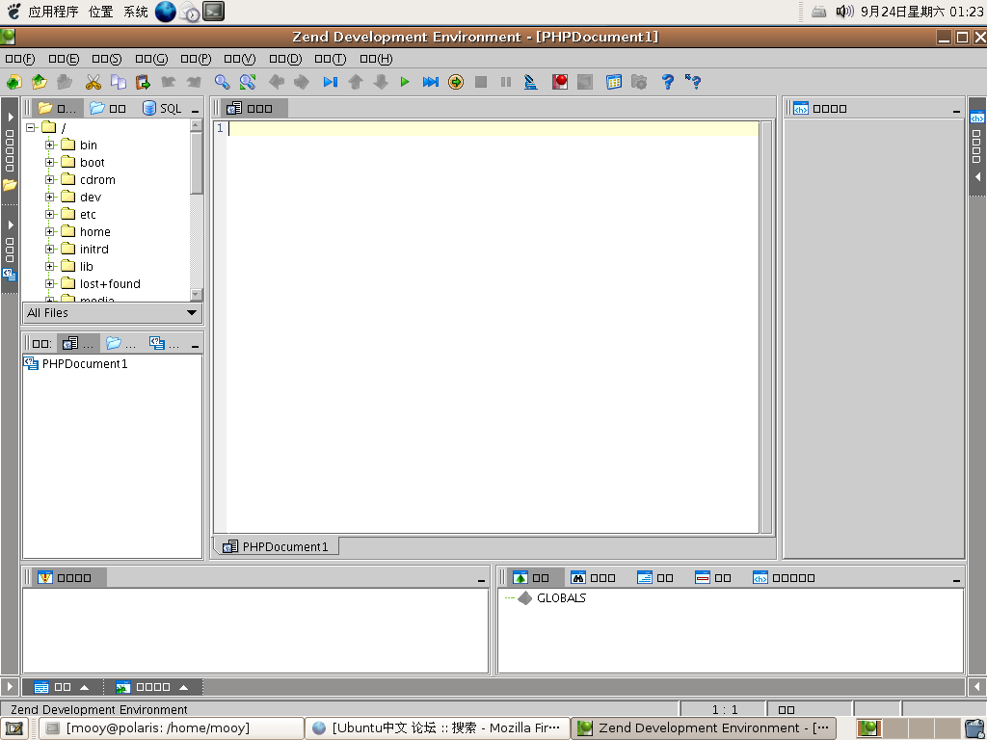Click the orange circle arrow icon
The height and width of the screenshot is (740, 987).
pyautogui.click(x=456, y=82)
